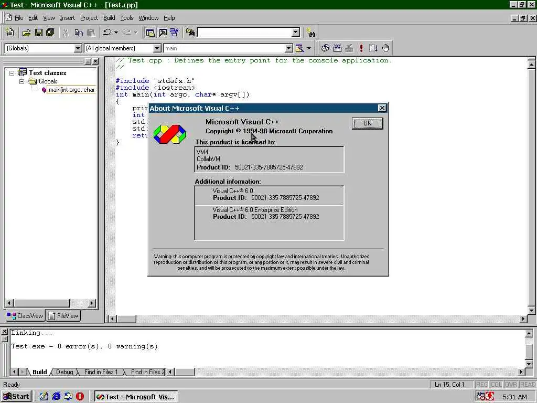Toggle the Output pane toolbar button

point(163,33)
